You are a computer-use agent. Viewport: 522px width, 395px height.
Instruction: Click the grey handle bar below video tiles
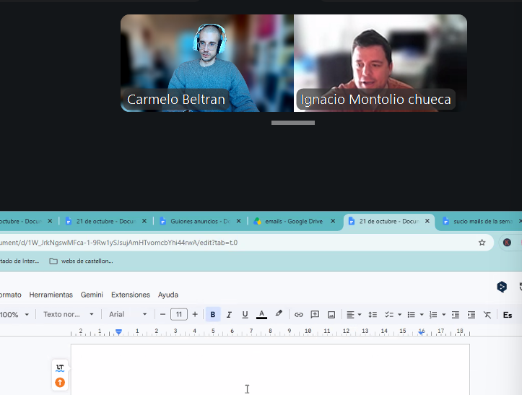(293, 123)
